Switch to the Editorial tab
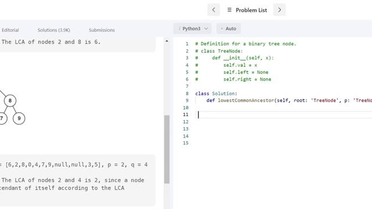372x209 pixels. (x=10, y=30)
